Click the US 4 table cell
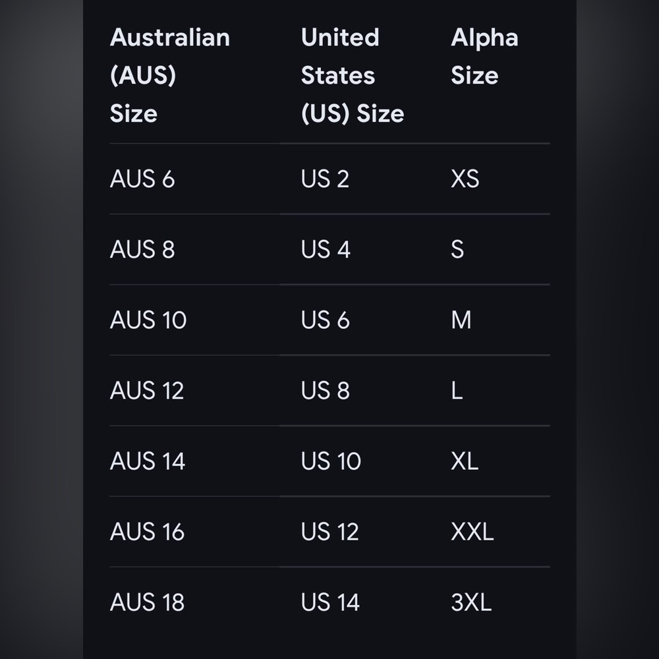Screen dimensions: 659x659 click(x=326, y=249)
